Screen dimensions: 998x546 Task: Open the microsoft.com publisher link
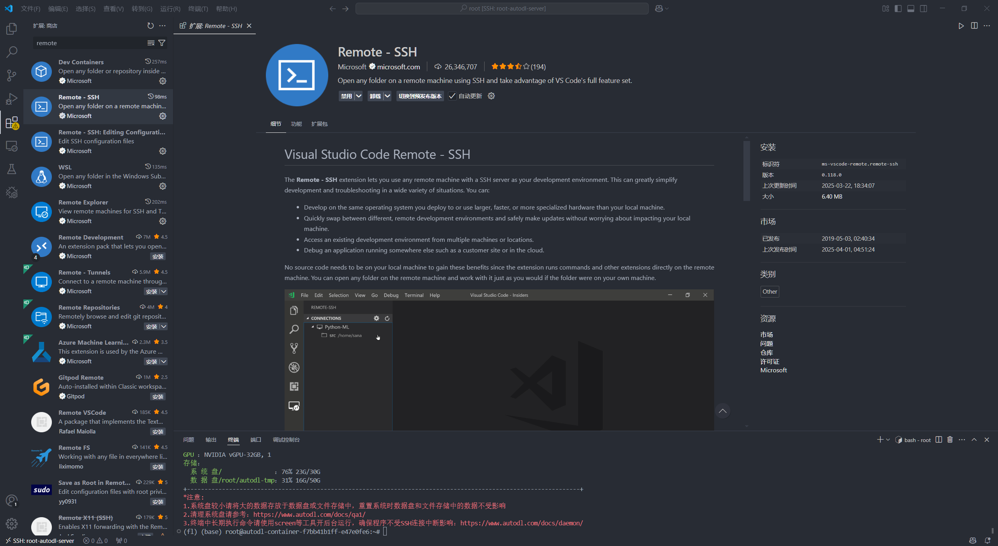[398, 67]
